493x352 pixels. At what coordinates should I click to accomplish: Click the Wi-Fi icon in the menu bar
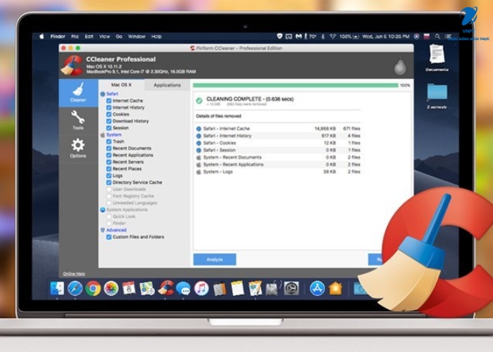(x=332, y=37)
